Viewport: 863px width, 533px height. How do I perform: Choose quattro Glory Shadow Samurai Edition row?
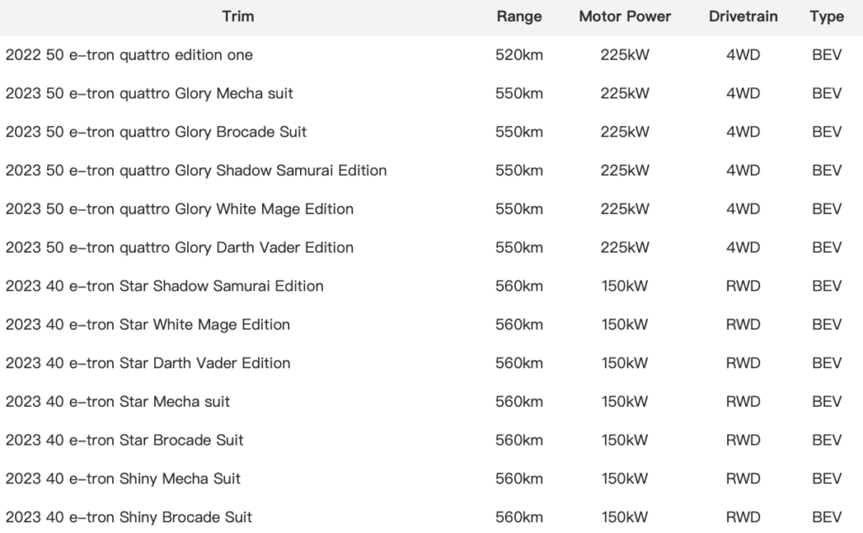coord(196,170)
